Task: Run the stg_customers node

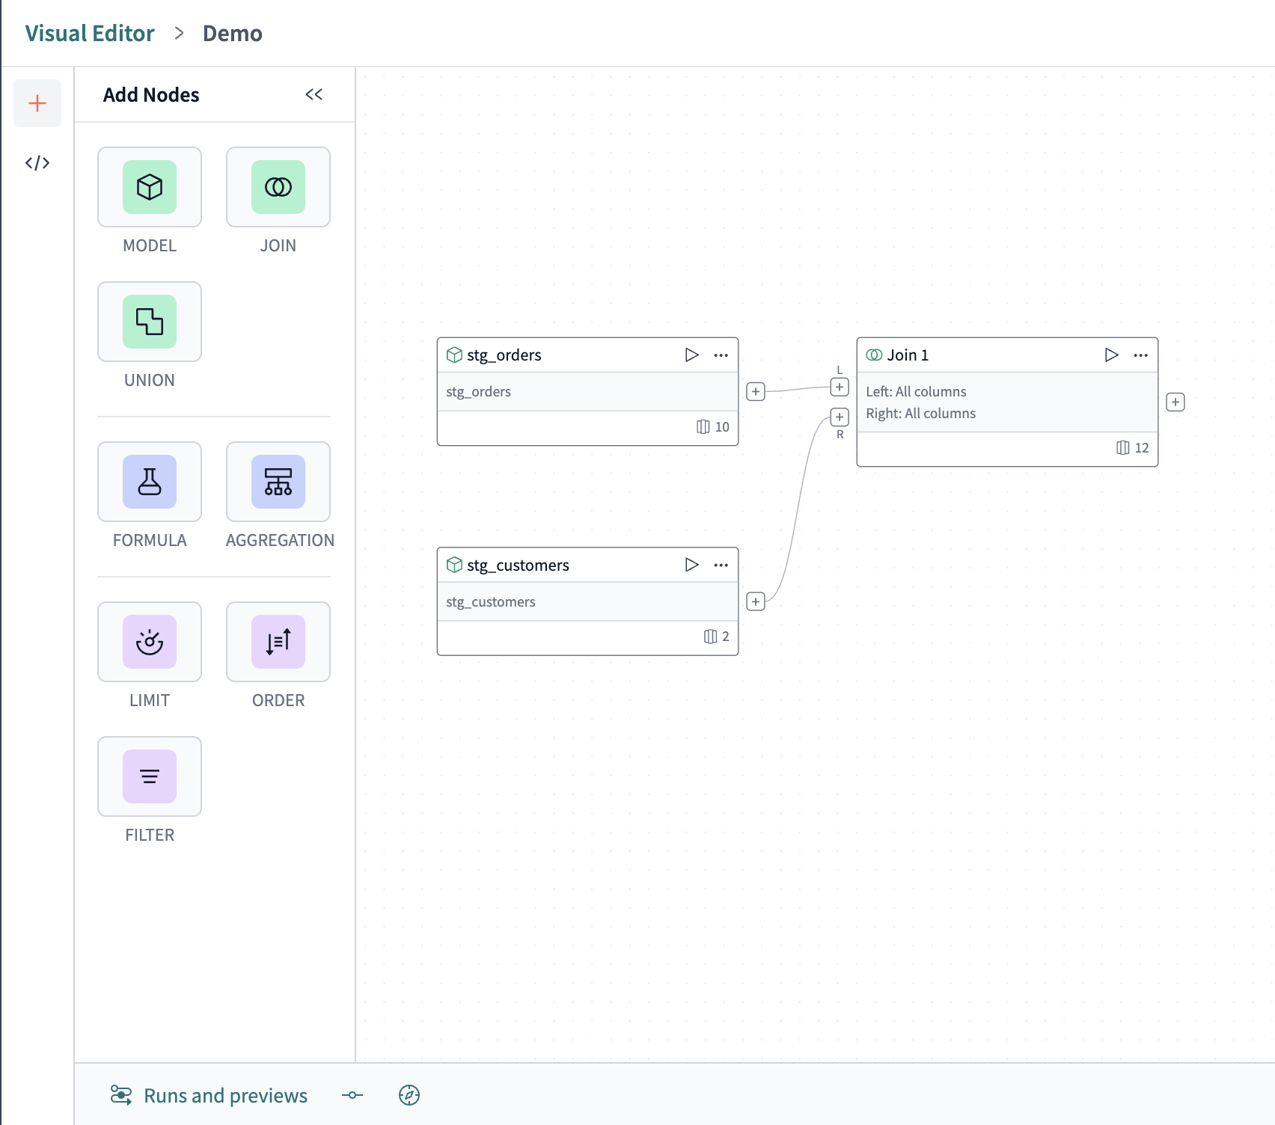Action: (691, 565)
